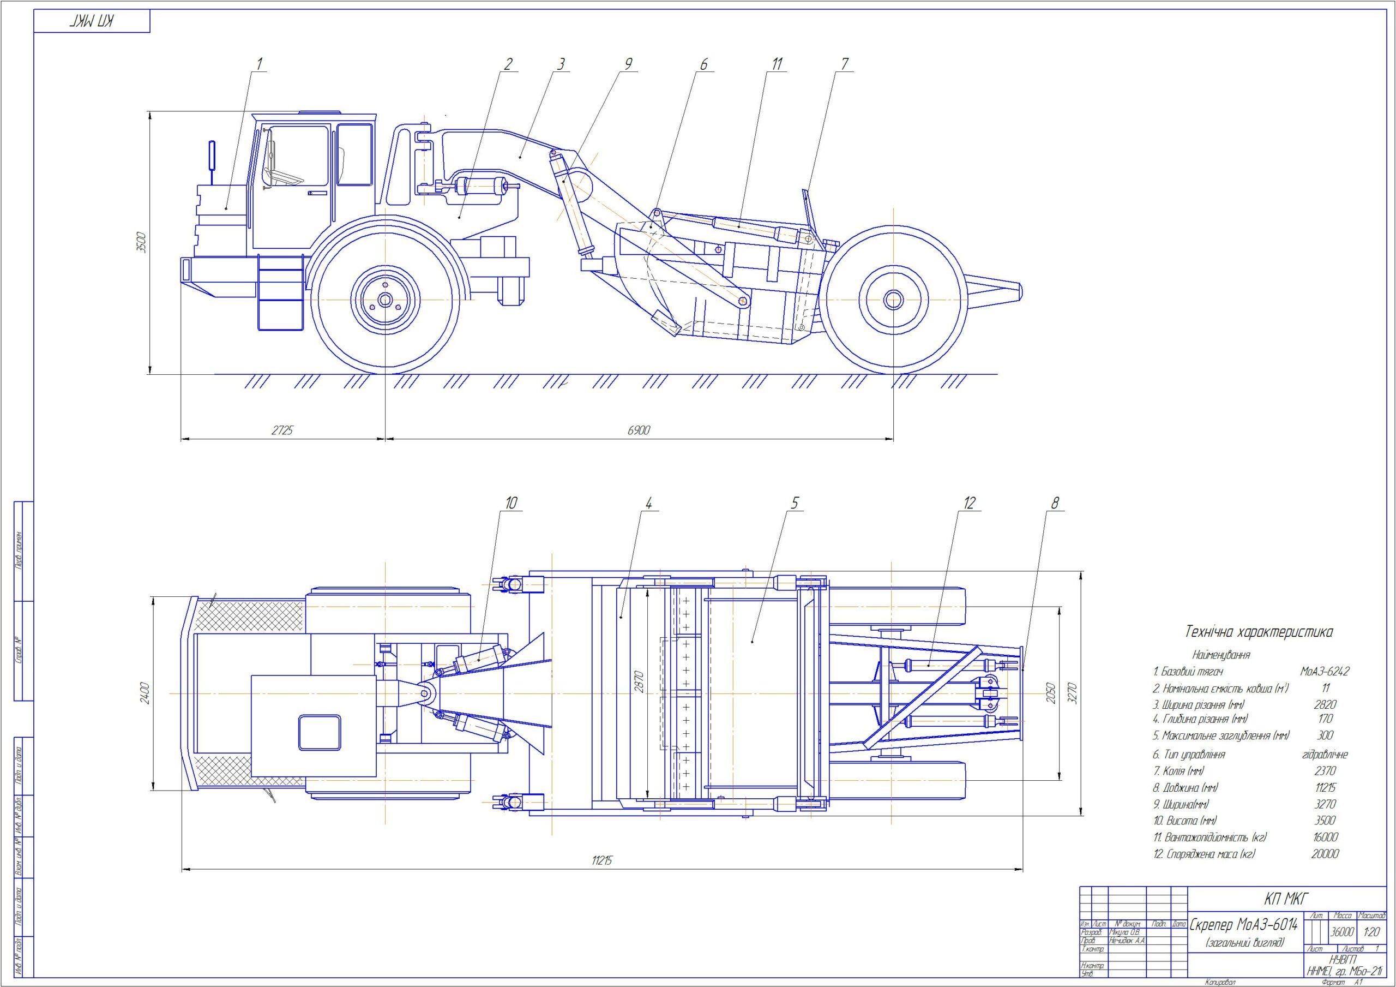The image size is (1396, 987).
Task: Select the 'МоАЗ-6242' base tractor value
Action: 1325,672
